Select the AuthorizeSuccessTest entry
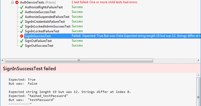The image size is (201, 106). (40, 12)
